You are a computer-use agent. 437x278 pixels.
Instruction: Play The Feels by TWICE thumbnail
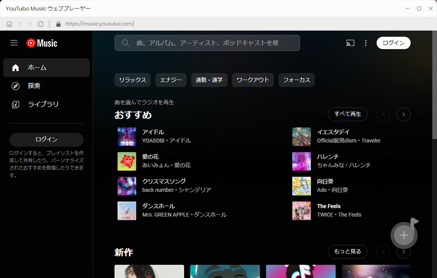point(302,211)
